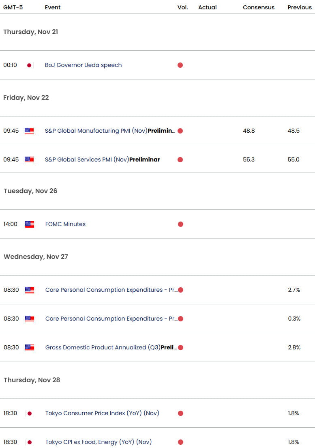Click the US flag next to Gross Domestic Product
This screenshot has width=315, height=448.
tap(29, 347)
